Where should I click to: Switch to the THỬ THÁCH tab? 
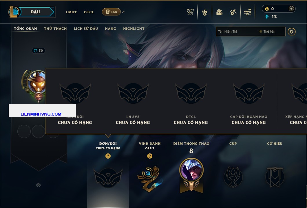click(x=55, y=29)
